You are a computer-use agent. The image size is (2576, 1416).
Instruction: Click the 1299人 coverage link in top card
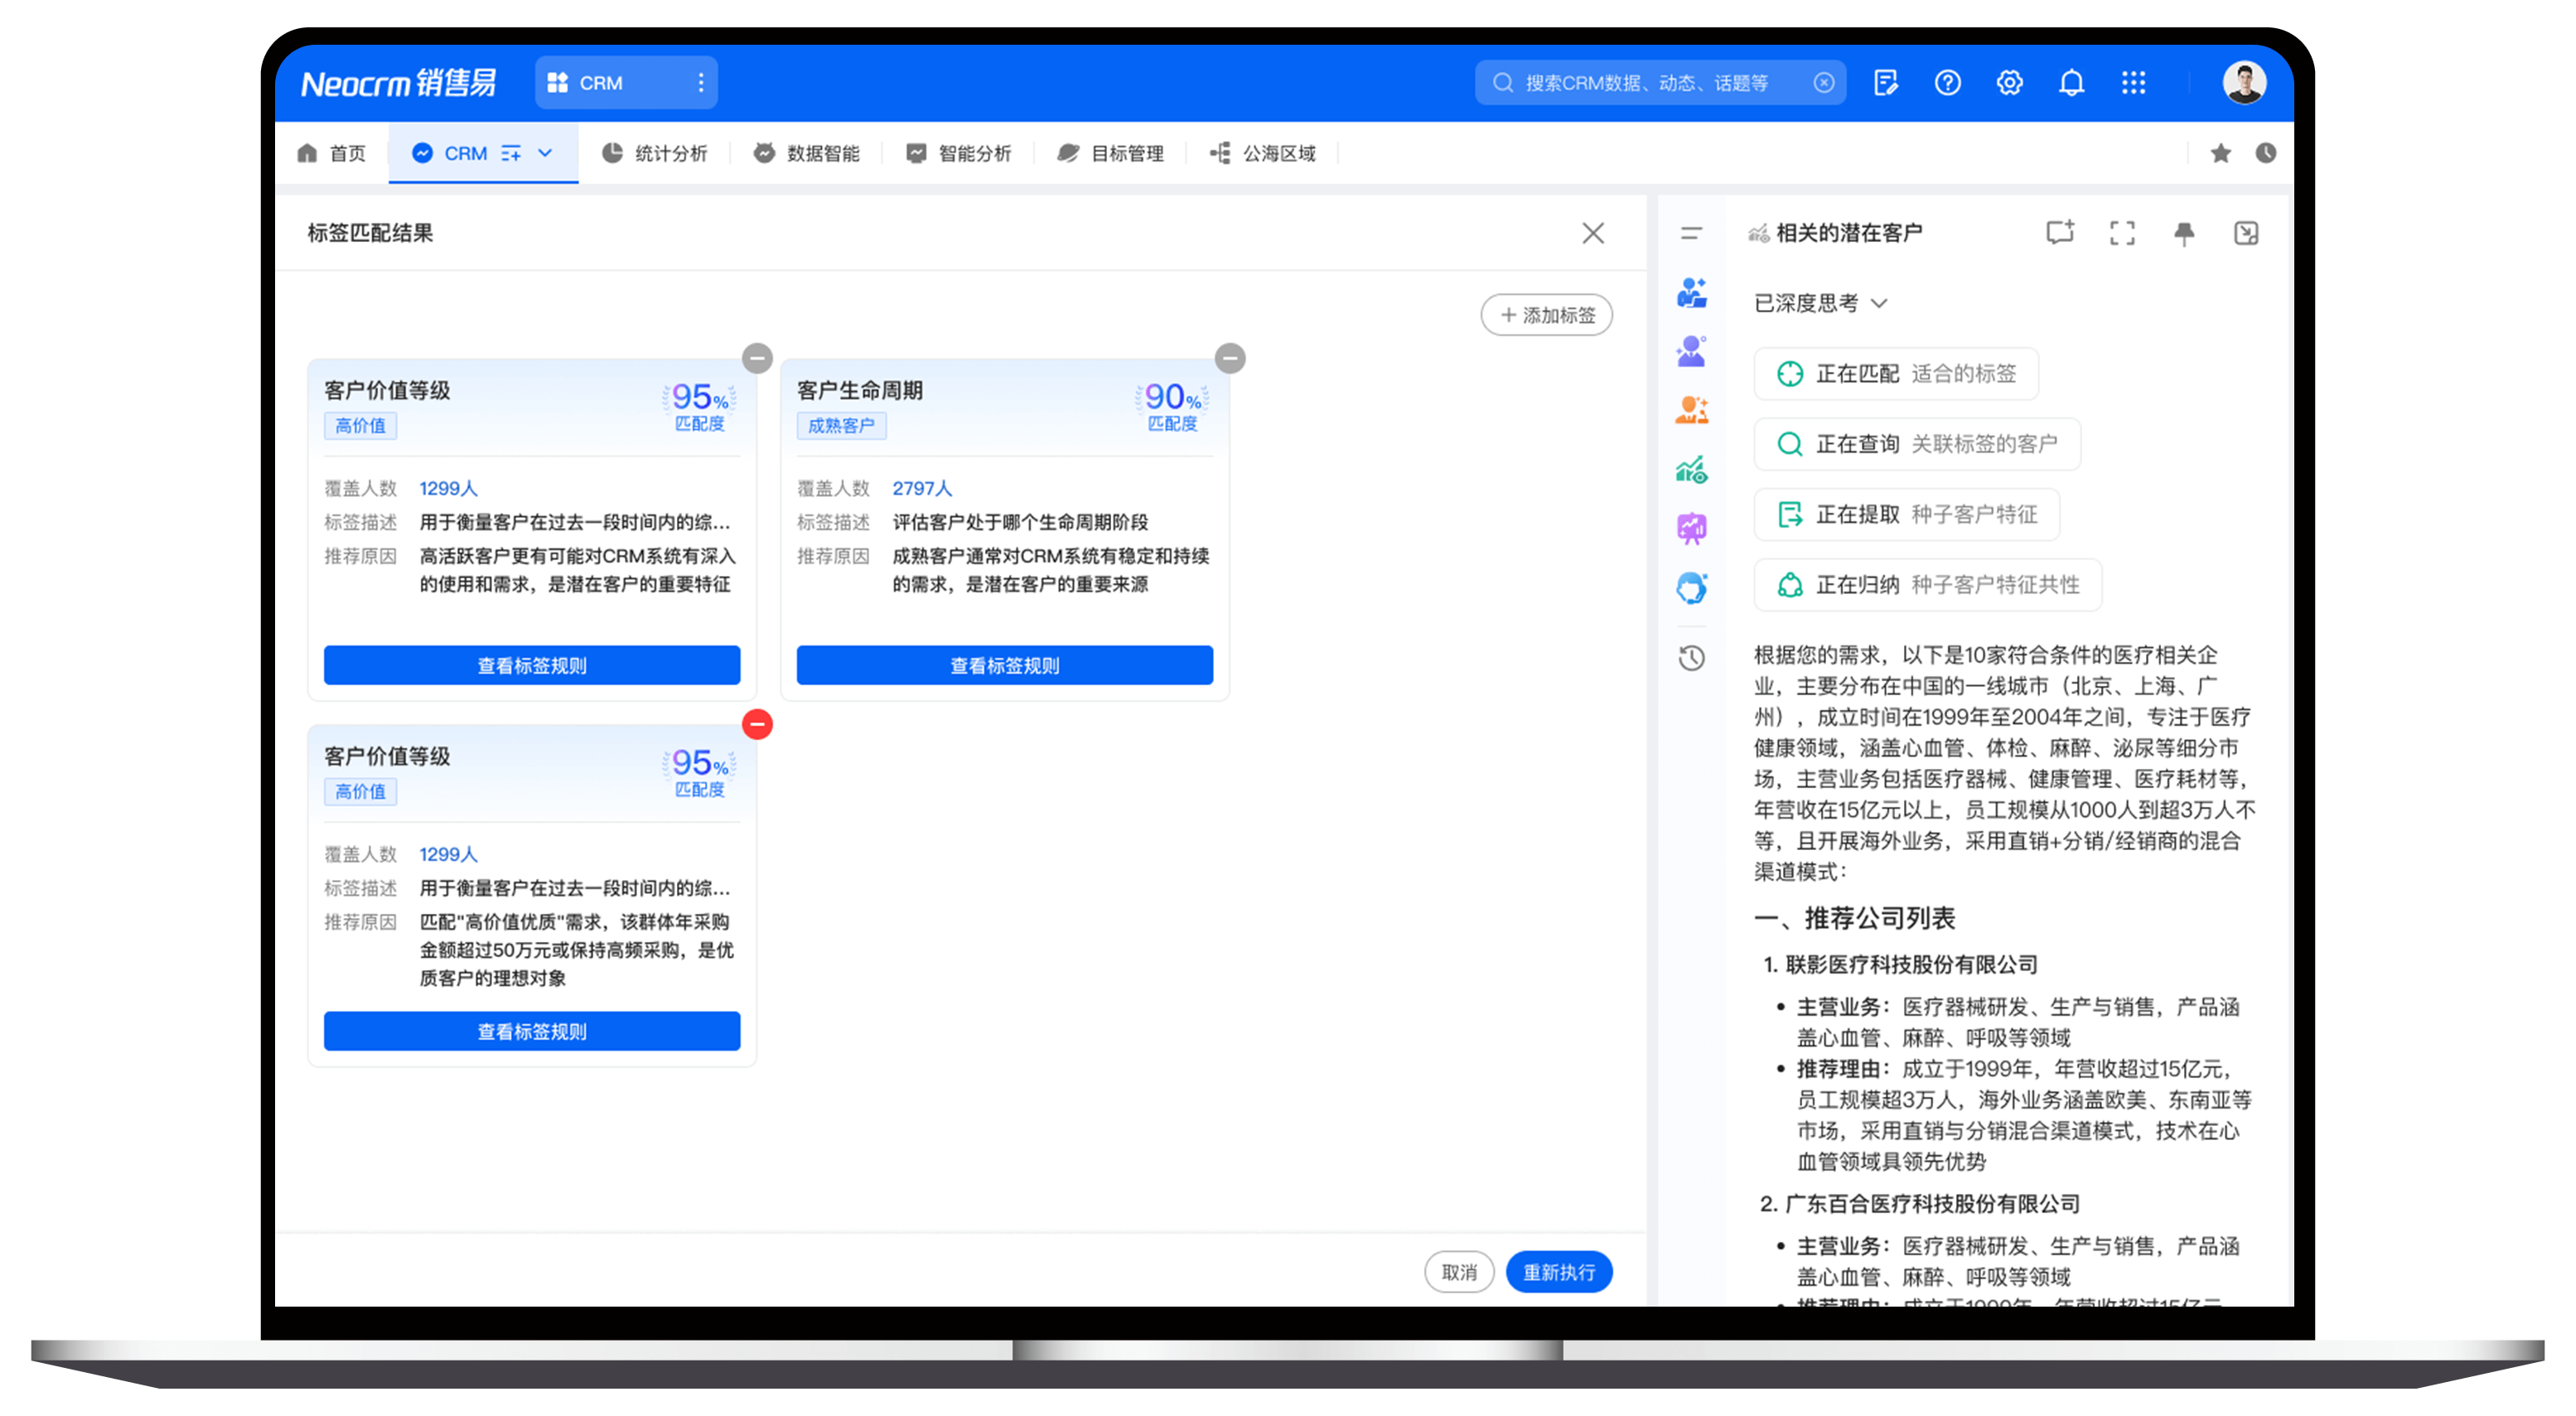pyautogui.click(x=448, y=488)
